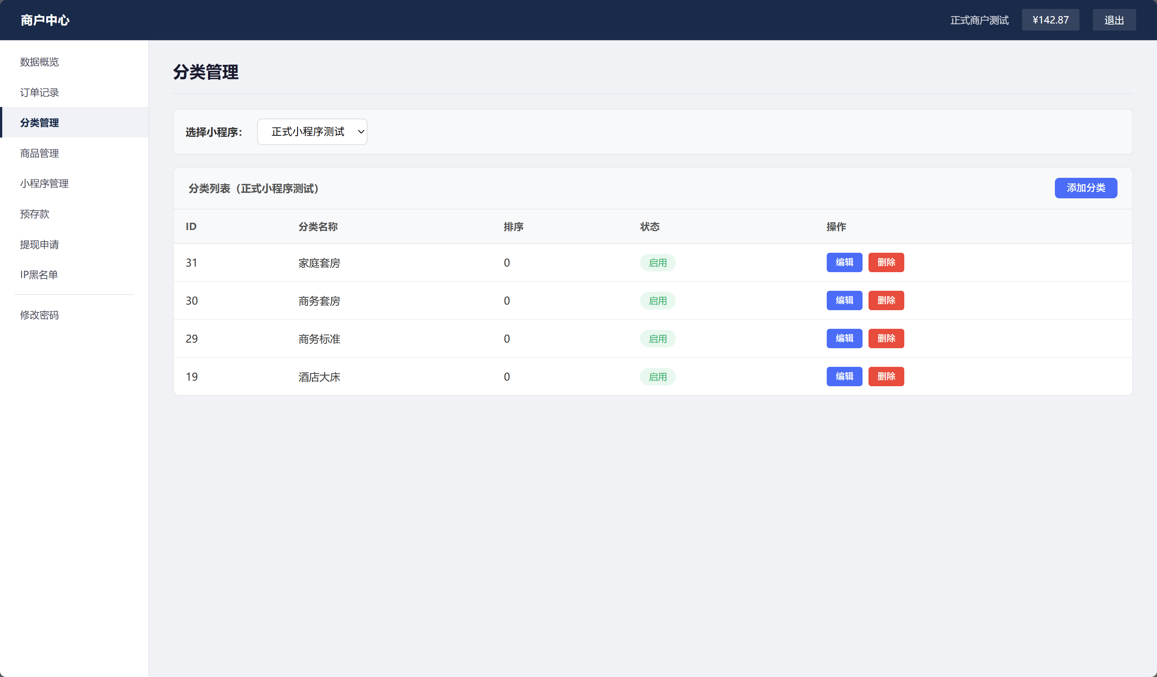Open 商品管理 page
The image size is (1157, 677).
point(75,153)
